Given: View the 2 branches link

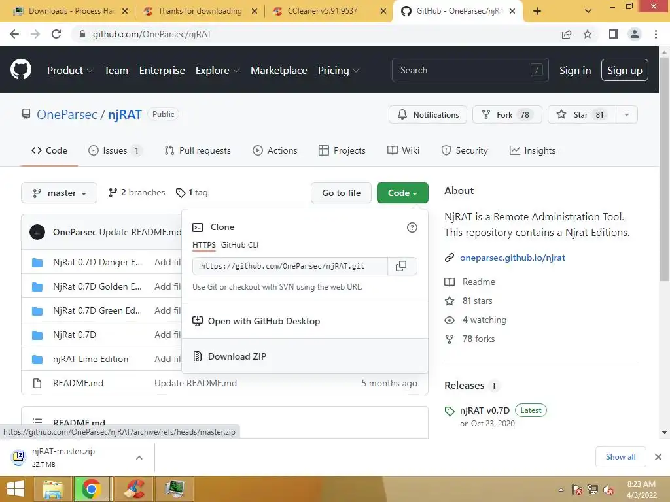Looking at the screenshot, I should point(137,193).
